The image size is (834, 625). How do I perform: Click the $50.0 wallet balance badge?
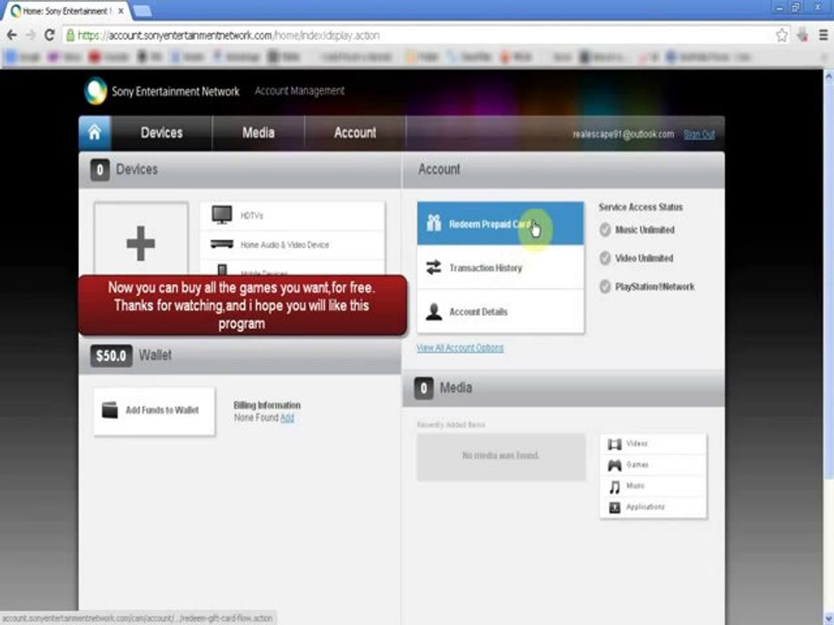[111, 356]
